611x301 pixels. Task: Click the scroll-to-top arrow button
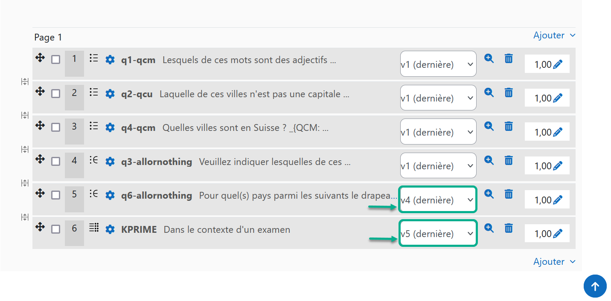coord(595,286)
